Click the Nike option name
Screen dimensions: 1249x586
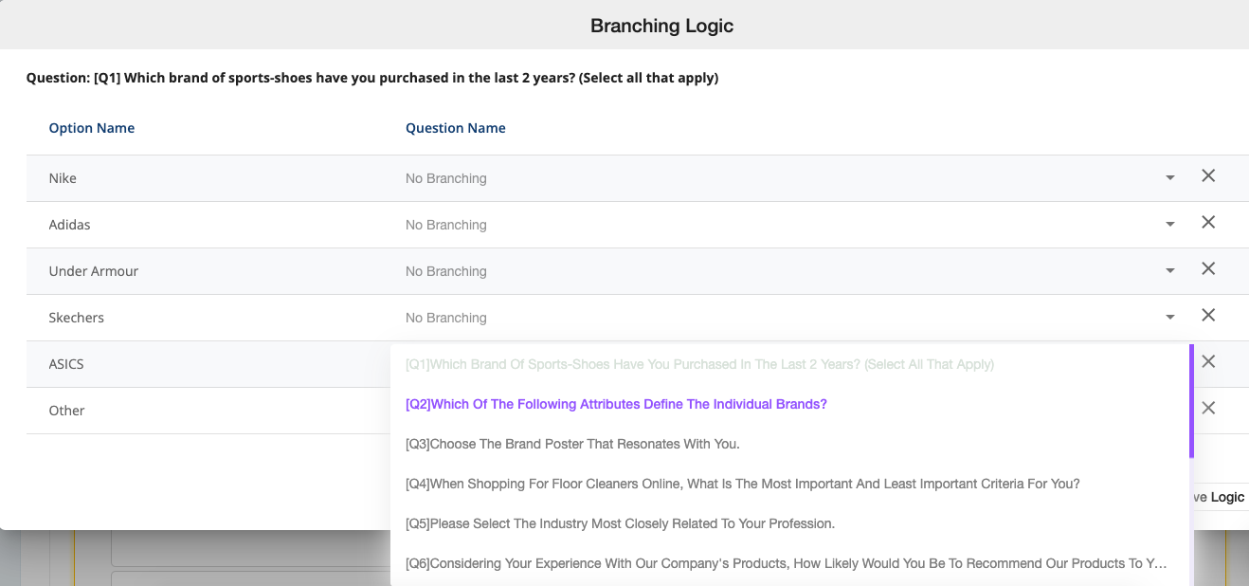tap(63, 178)
